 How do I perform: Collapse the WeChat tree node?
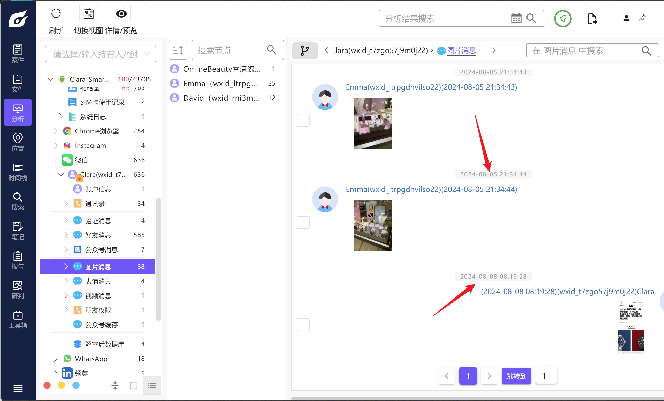[56, 160]
